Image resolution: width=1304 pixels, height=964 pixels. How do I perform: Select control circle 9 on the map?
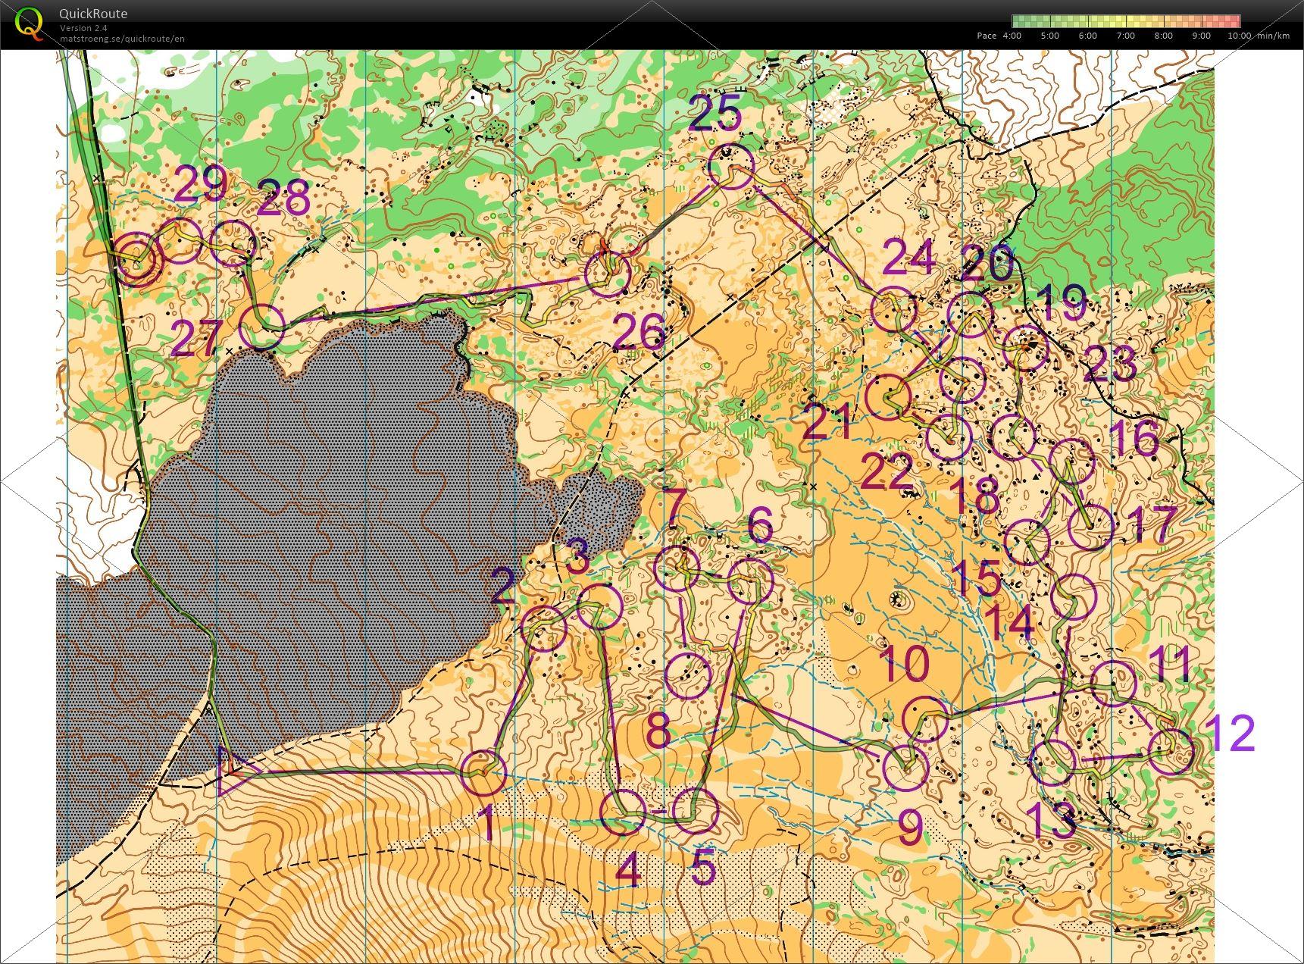coord(906,767)
